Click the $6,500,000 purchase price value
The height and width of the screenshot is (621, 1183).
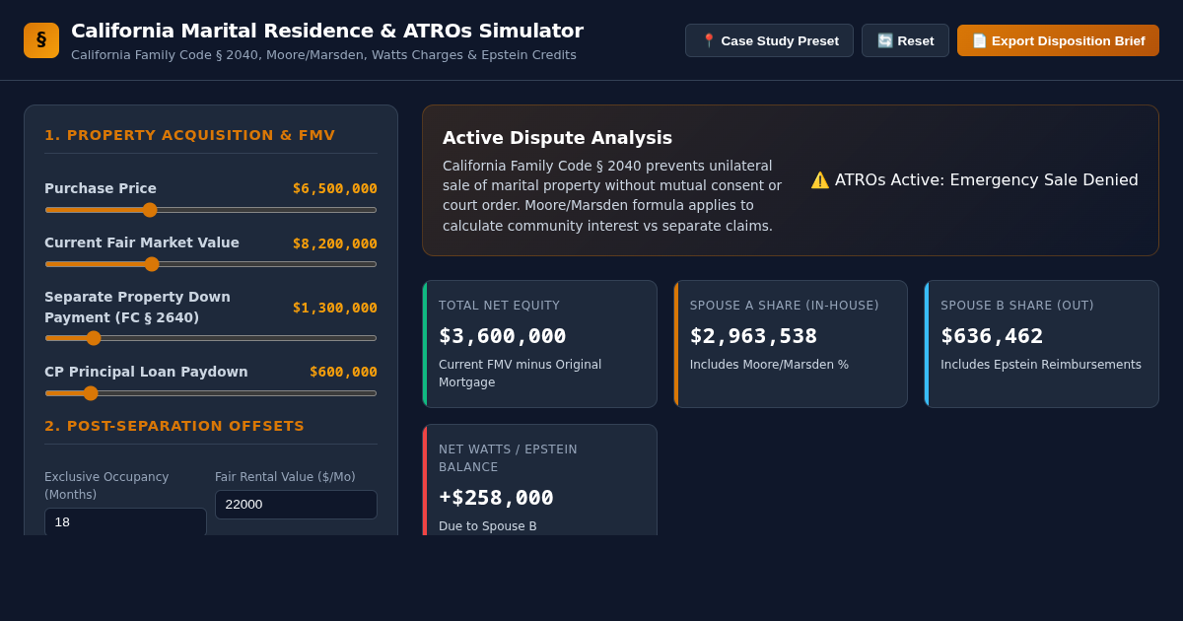(x=335, y=188)
